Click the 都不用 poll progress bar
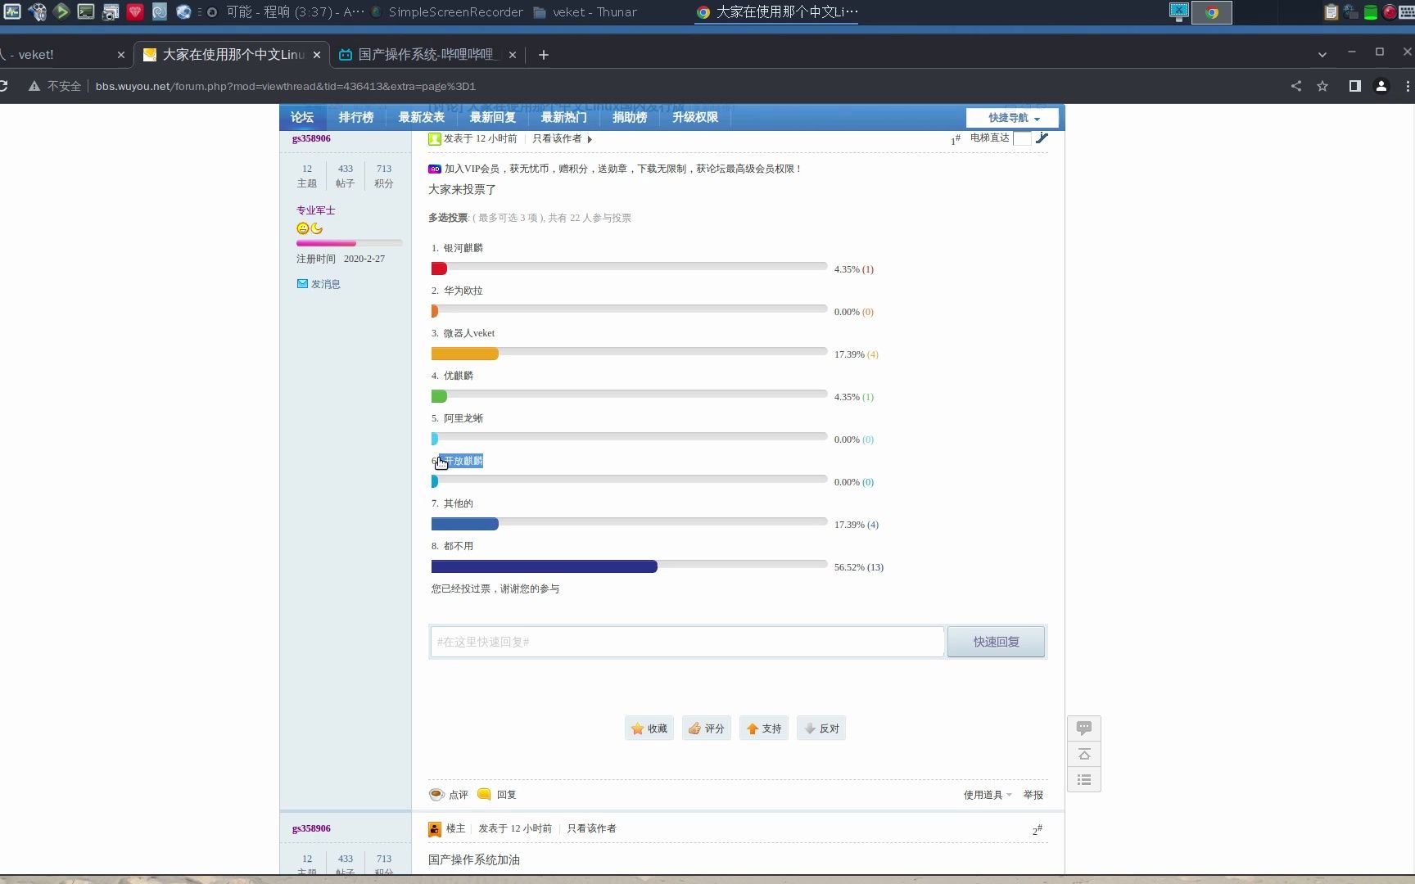The image size is (1415, 884). pyautogui.click(x=629, y=566)
